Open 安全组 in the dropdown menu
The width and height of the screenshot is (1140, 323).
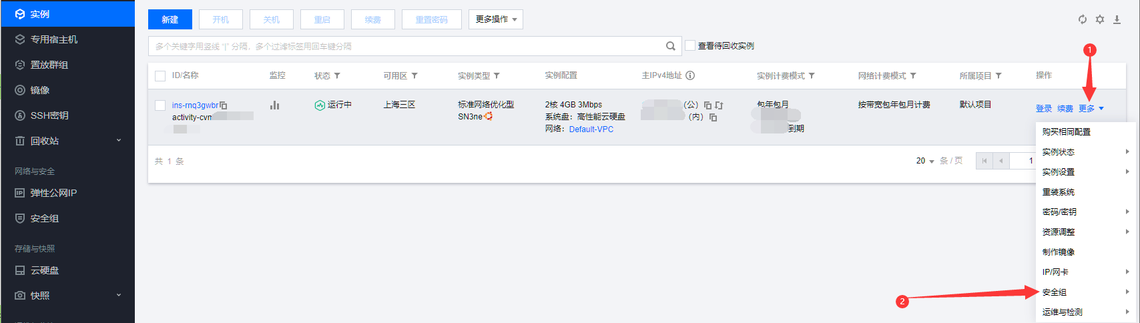click(x=1085, y=292)
